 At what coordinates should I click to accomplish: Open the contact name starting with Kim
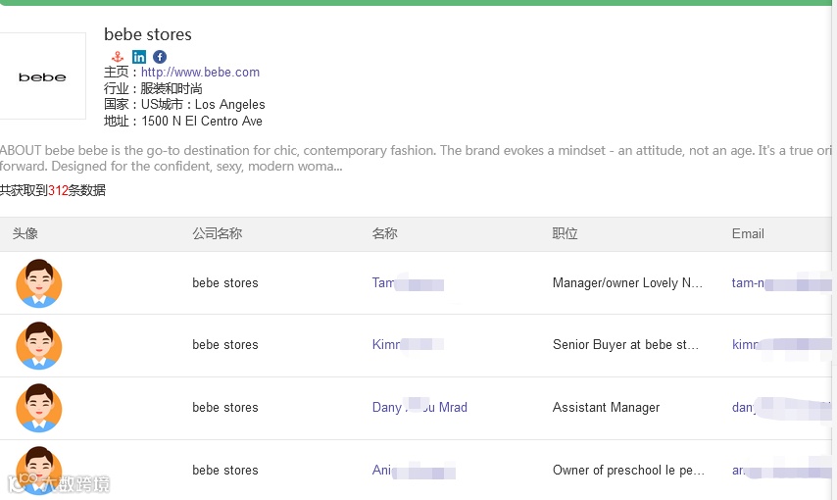(x=387, y=345)
